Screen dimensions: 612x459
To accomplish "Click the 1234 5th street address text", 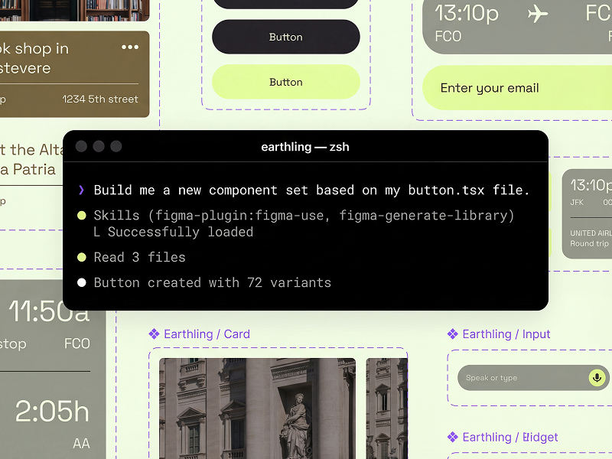I will pyautogui.click(x=100, y=99).
